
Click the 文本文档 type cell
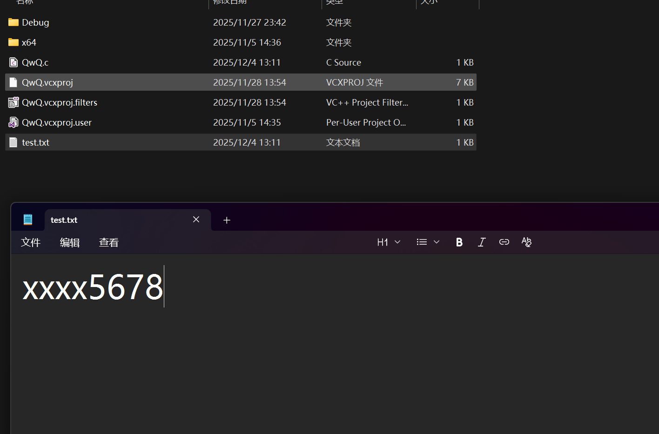pyautogui.click(x=343, y=142)
